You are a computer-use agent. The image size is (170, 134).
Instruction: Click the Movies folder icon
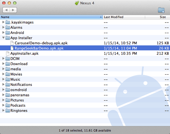click(7, 74)
